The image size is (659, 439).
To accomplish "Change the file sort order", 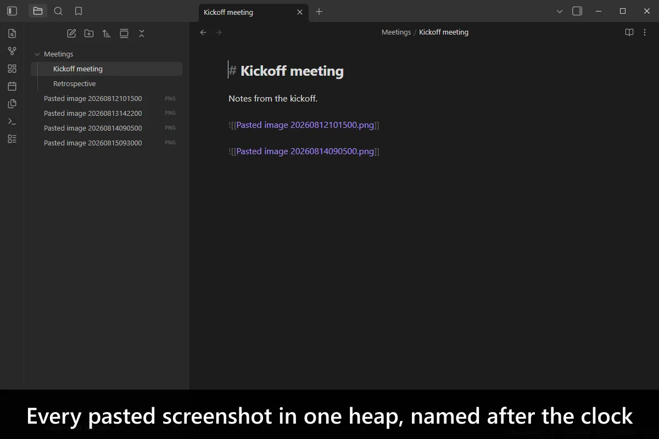I will pyautogui.click(x=107, y=33).
